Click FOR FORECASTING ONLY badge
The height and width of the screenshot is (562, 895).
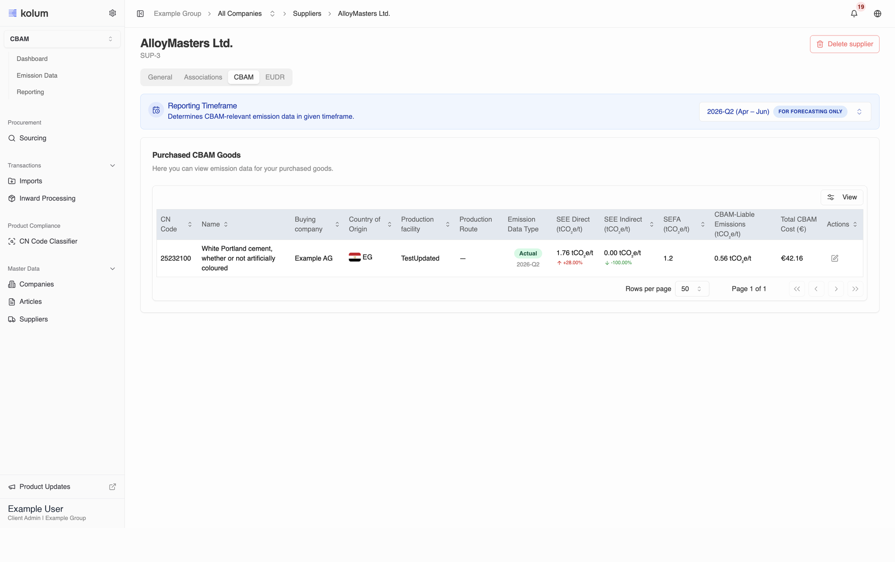810,111
